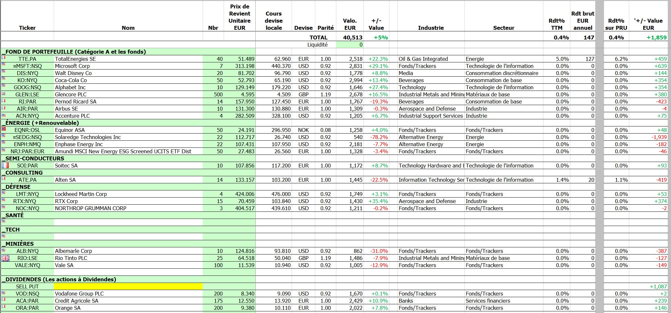Screen dimensions: 671x313
Task: Select the Nom column header
Action: tap(128, 28)
